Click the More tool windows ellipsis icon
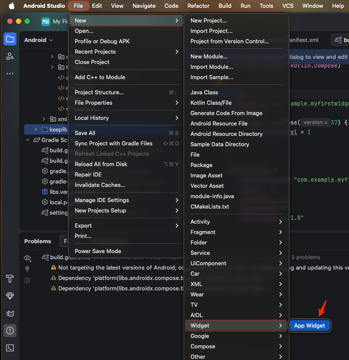 click(10, 74)
